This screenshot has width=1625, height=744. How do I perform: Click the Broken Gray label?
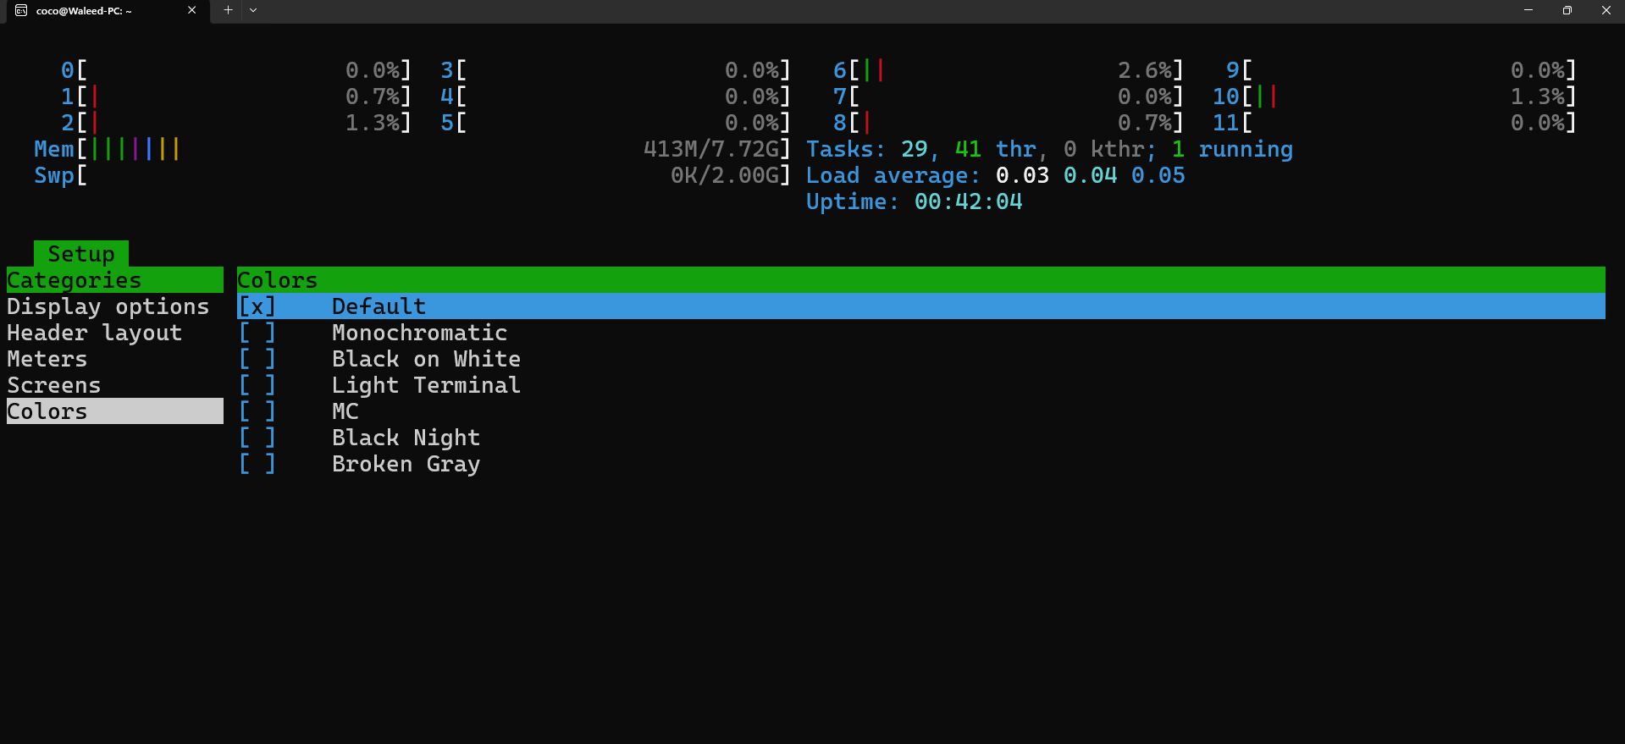tap(406, 464)
